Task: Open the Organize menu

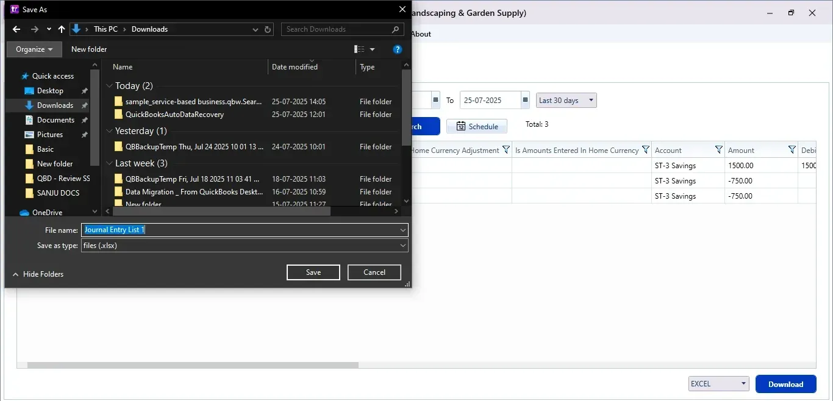Action: (x=34, y=49)
